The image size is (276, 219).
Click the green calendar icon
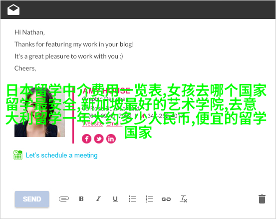[x=18, y=155]
